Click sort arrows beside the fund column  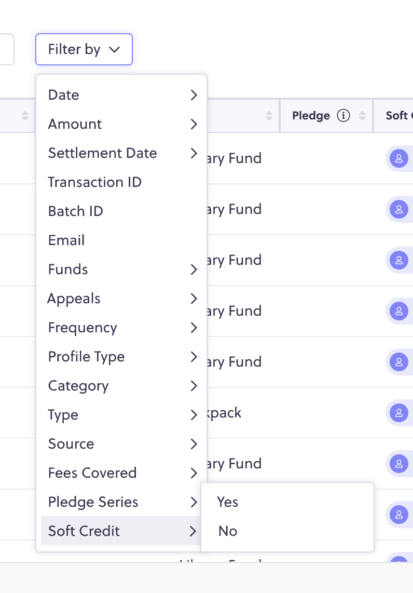pyautogui.click(x=269, y=116)
